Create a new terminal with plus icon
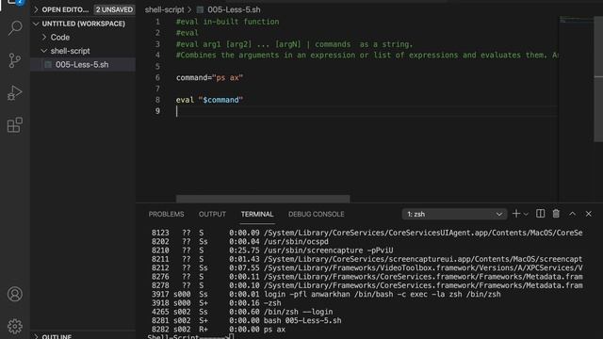Screen dimensions: 603x339 coord(516,214)
